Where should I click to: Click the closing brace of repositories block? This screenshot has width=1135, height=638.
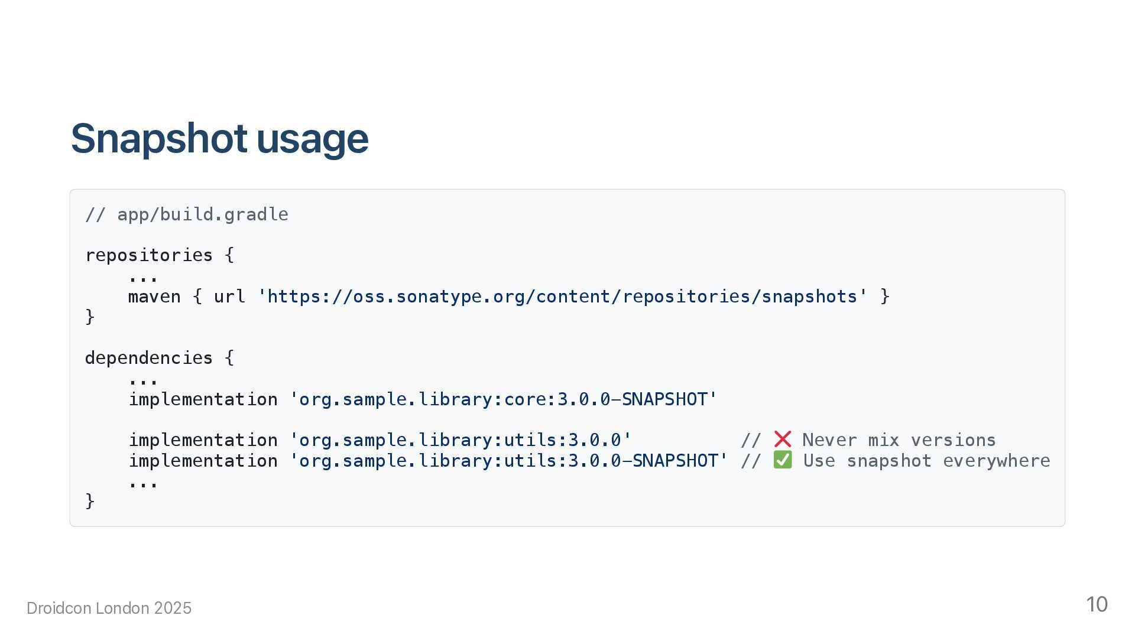click(x=90, y=317)
